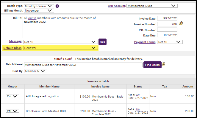Click the Find Batch button
The height and width of the screenshot is (118, 197).
[152, 65]
